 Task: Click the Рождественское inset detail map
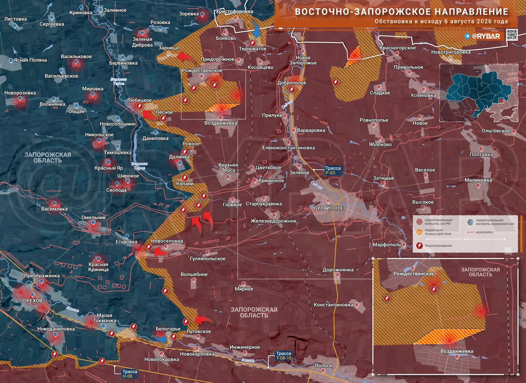click(x=445, y=316)
